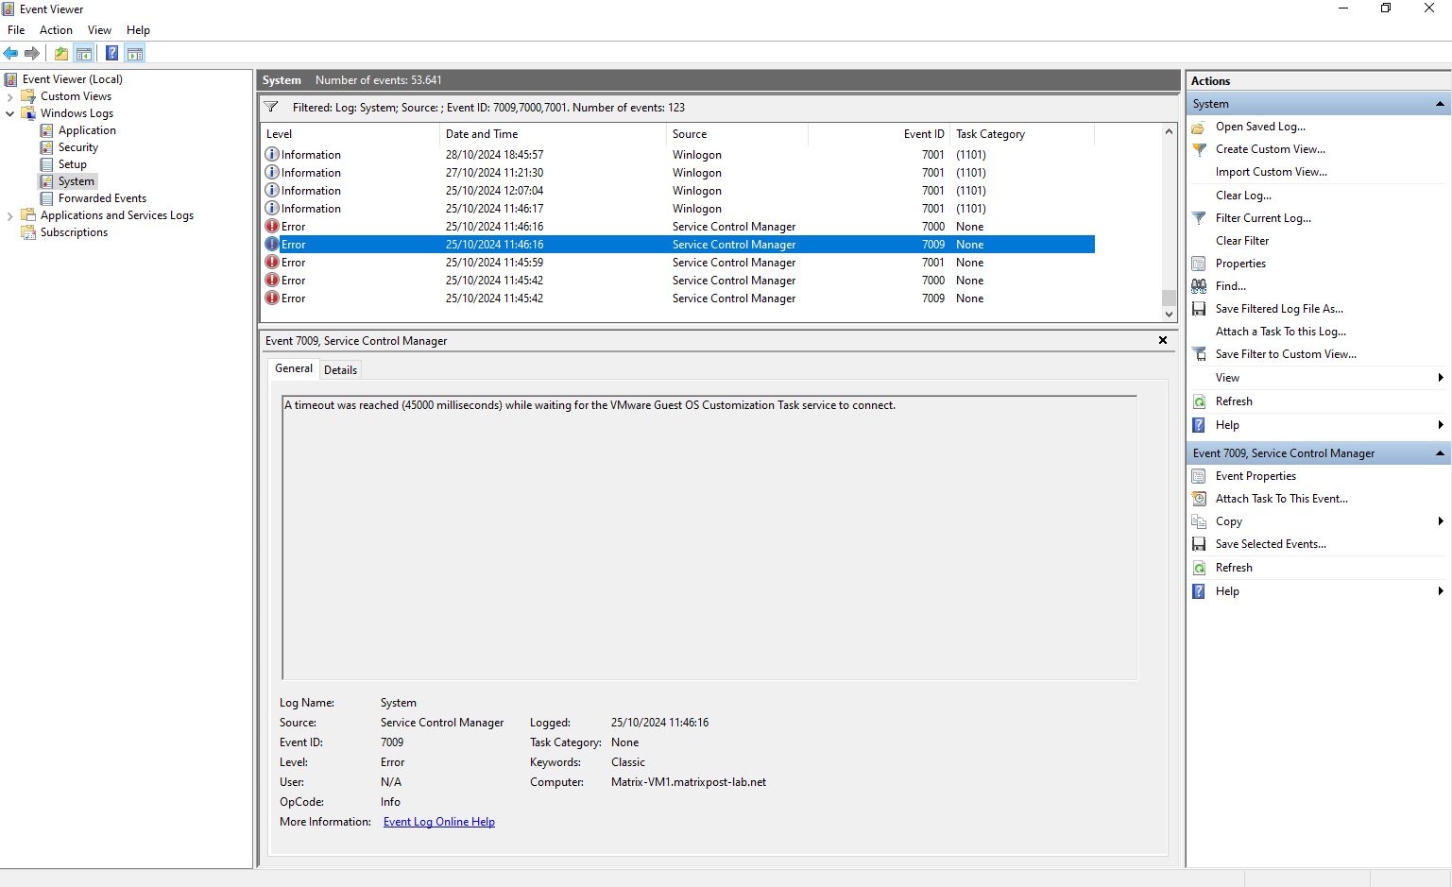The height and width of the screenshot is (887, 1452).
Task: Choose Create Custom View in Actions
Action: pos(1270,149)
